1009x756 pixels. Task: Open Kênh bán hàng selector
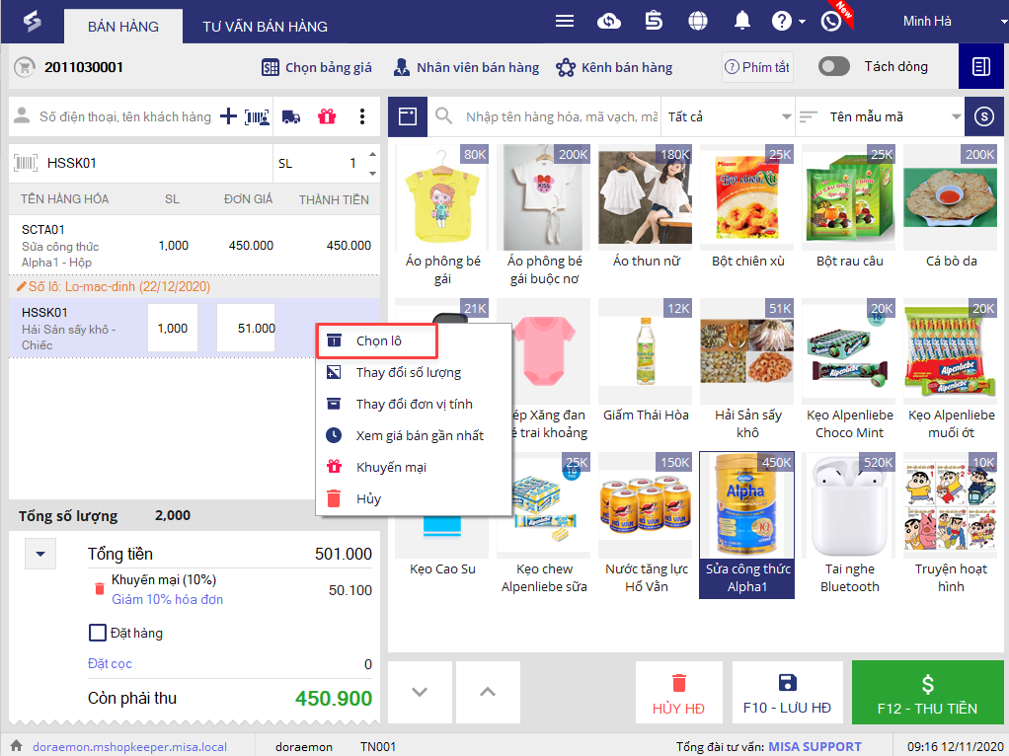tap(614, 67)
